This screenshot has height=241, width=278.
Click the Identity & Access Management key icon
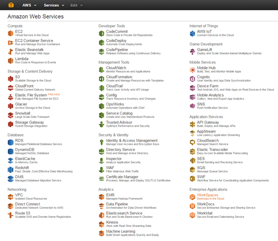102,142
